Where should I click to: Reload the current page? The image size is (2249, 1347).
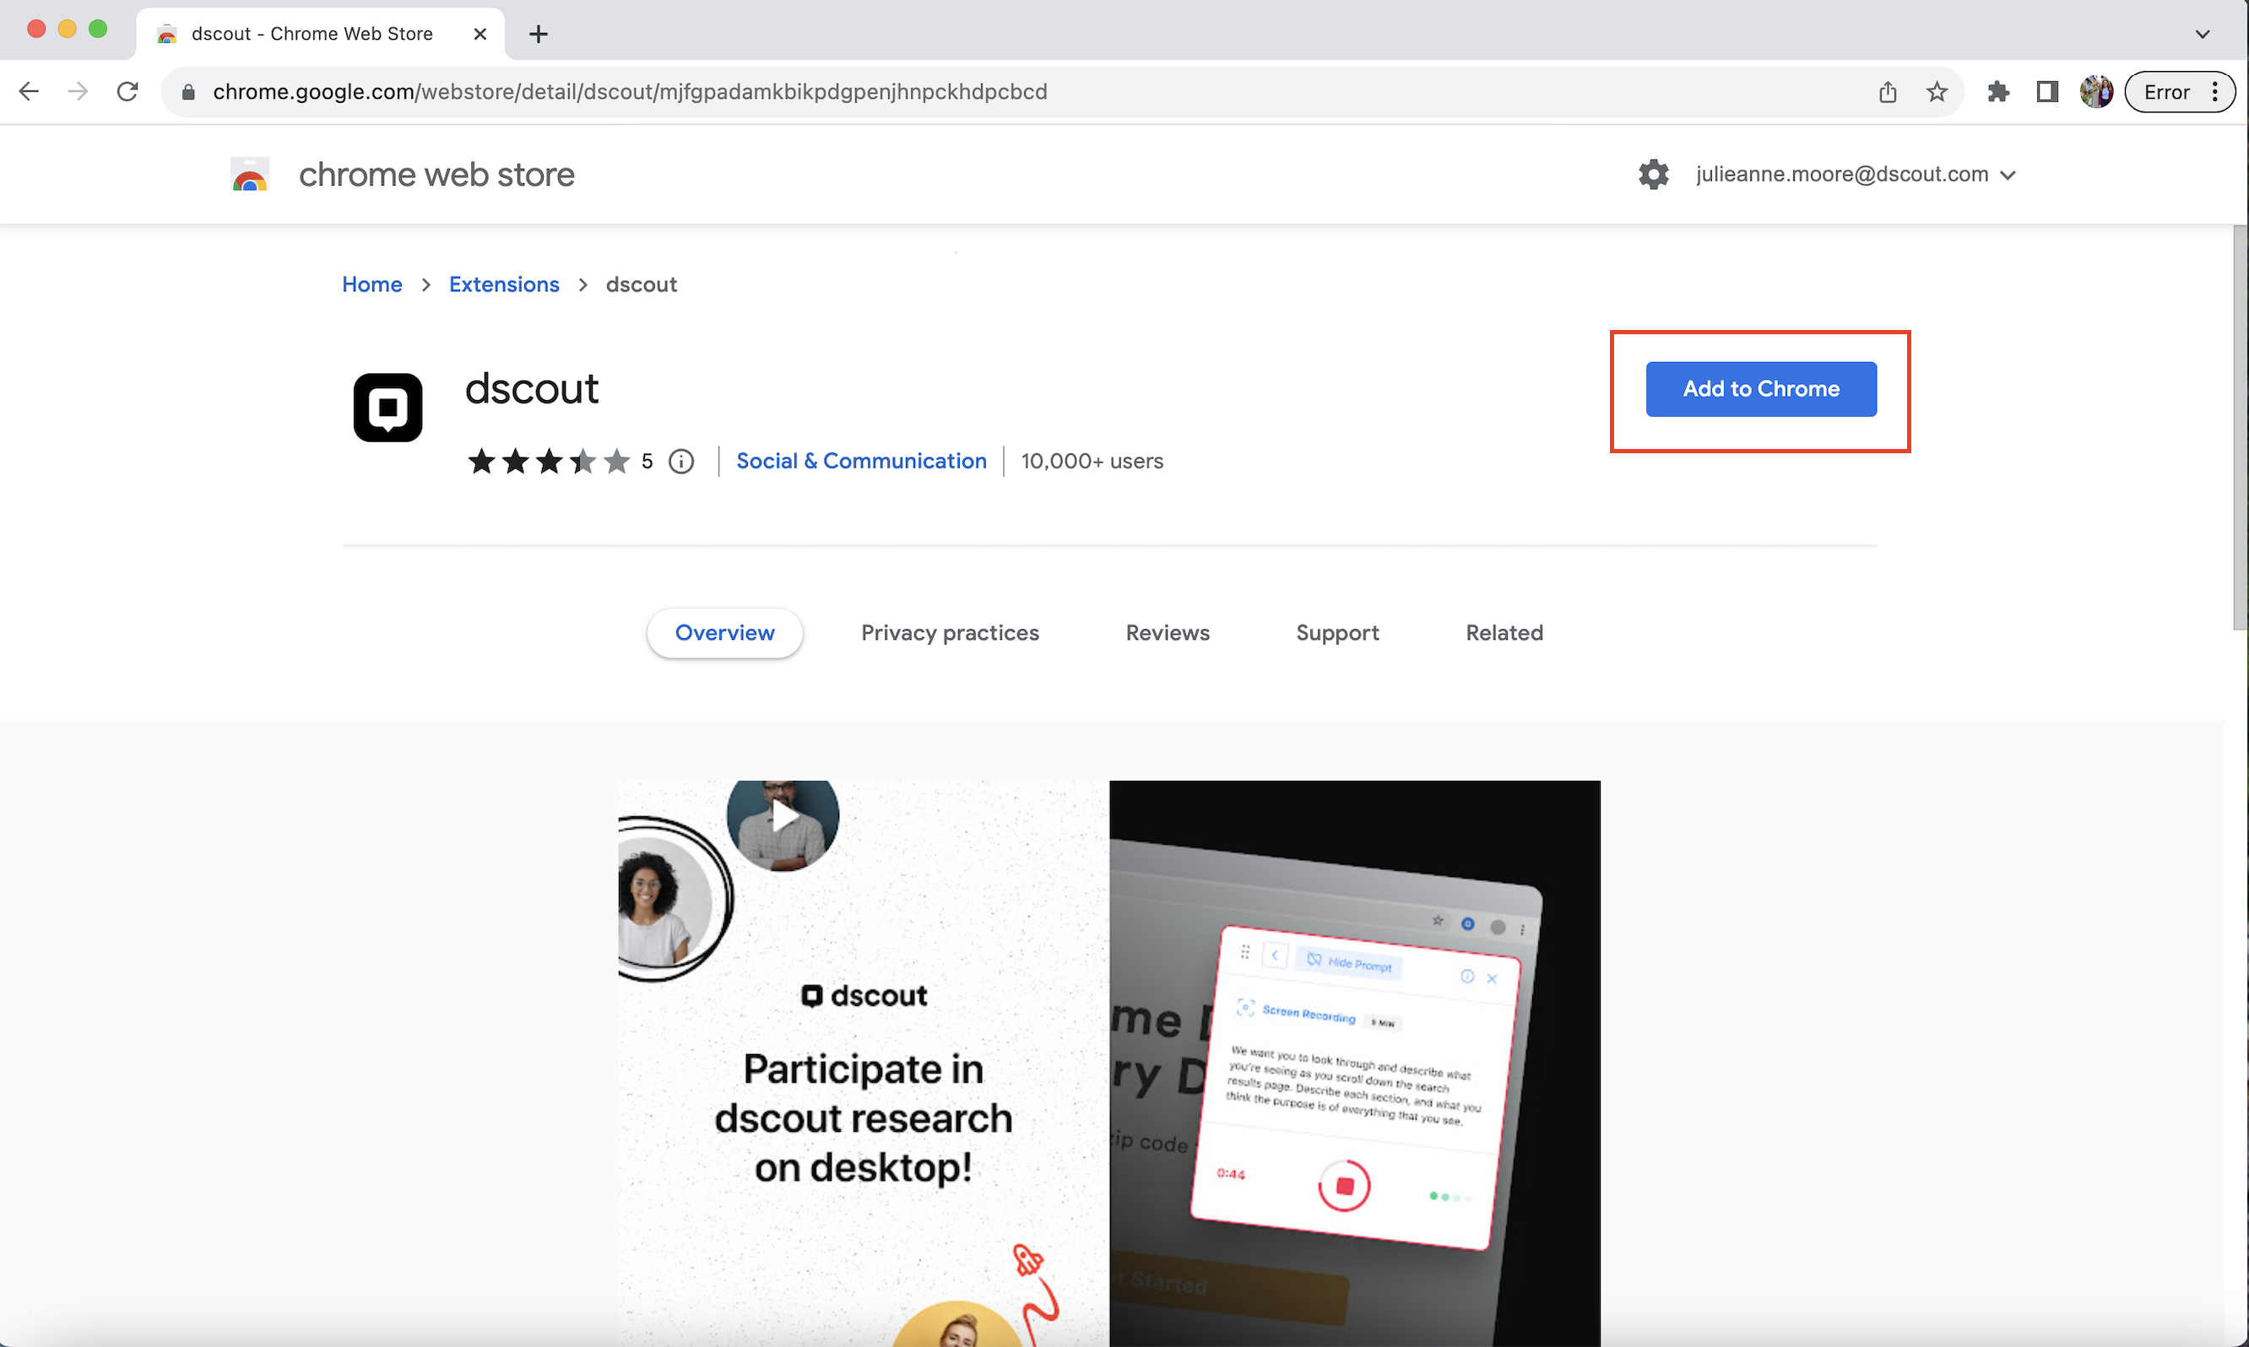(x=128, y=92)
